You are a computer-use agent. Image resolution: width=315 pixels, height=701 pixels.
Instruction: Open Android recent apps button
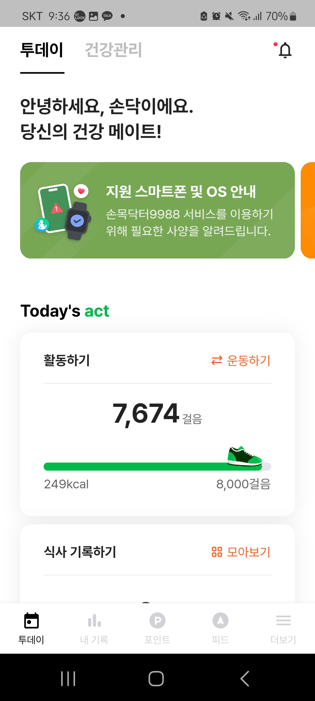click(68, 678)
